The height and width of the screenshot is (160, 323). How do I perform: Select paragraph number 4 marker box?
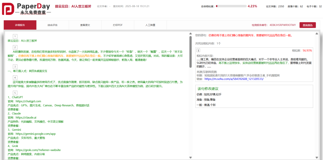(15, 78)
